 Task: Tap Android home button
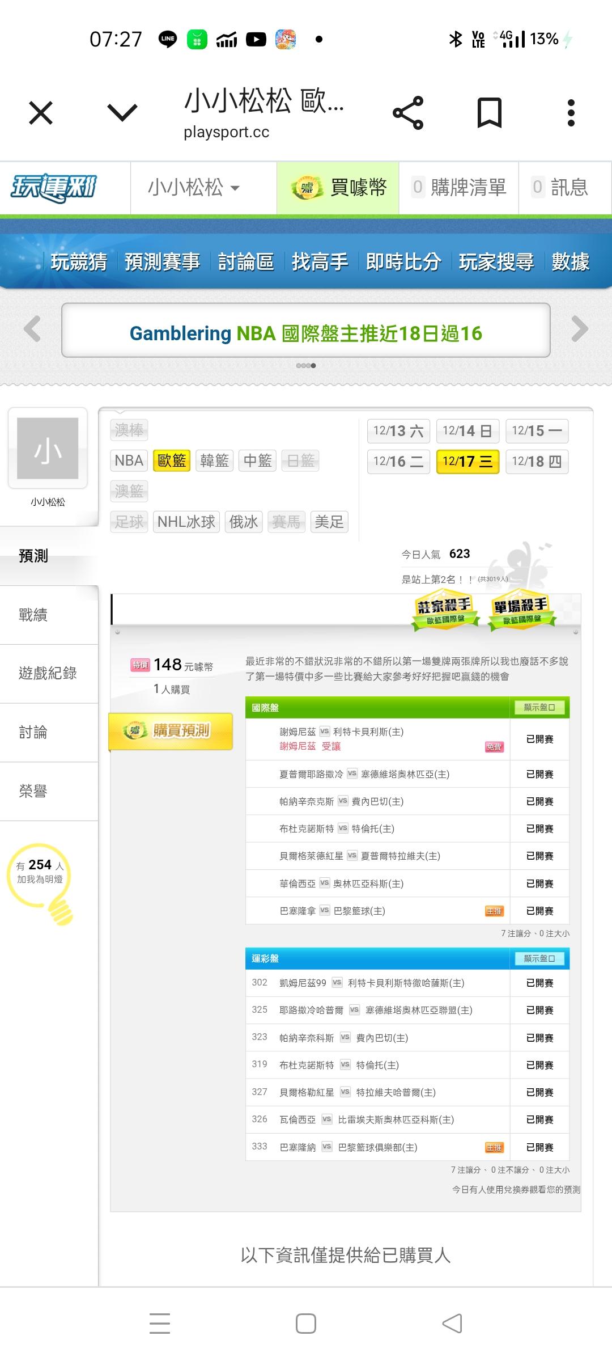[306, 1324]
